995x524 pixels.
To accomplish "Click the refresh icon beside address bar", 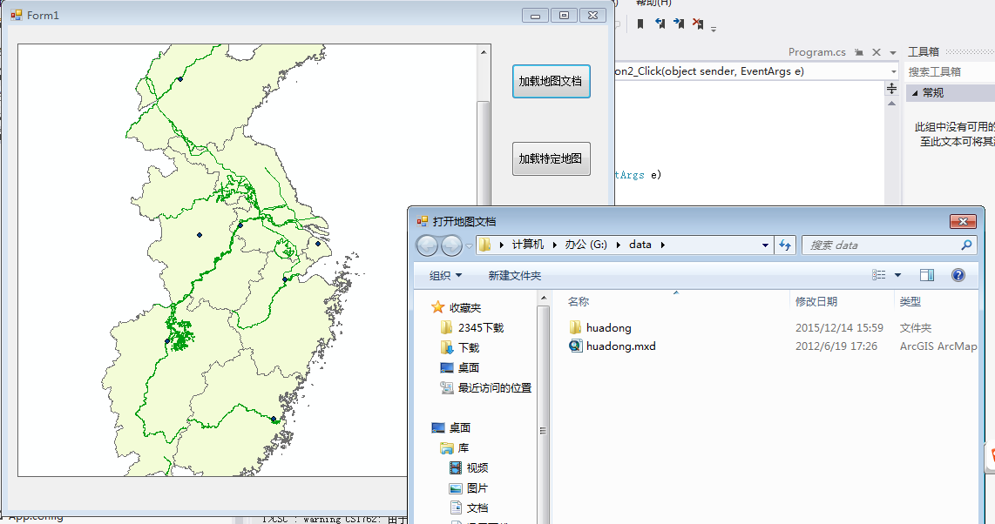I will pos(785,245).
